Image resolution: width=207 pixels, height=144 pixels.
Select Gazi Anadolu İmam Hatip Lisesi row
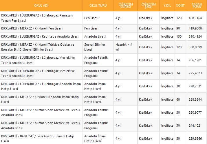38,139
